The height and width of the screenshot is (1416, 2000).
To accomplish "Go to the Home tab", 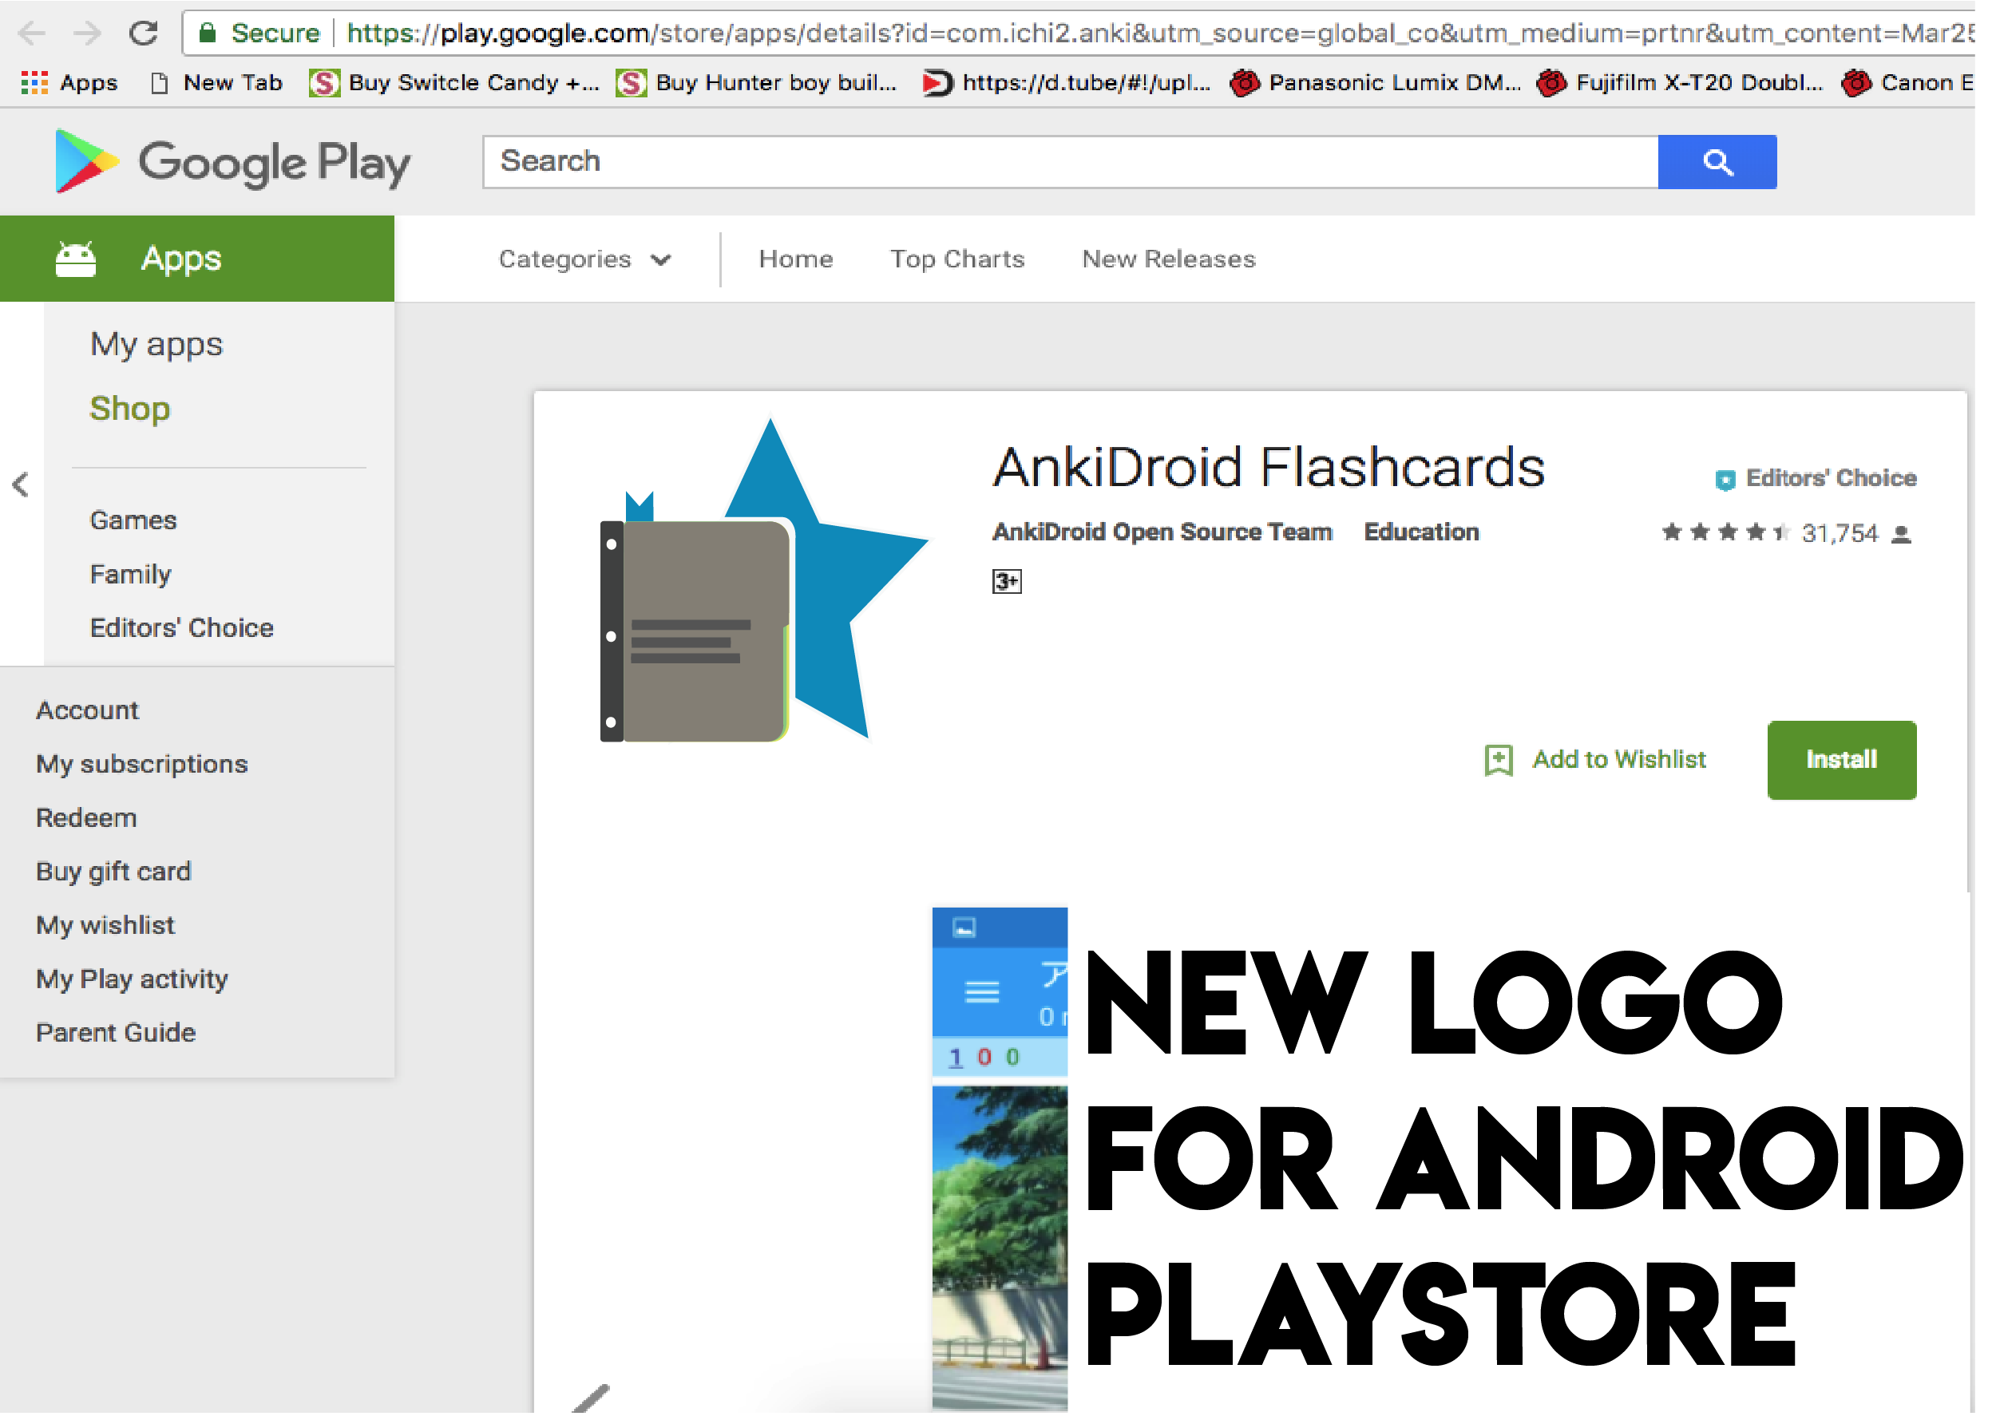I will click(x=796, y=260).
